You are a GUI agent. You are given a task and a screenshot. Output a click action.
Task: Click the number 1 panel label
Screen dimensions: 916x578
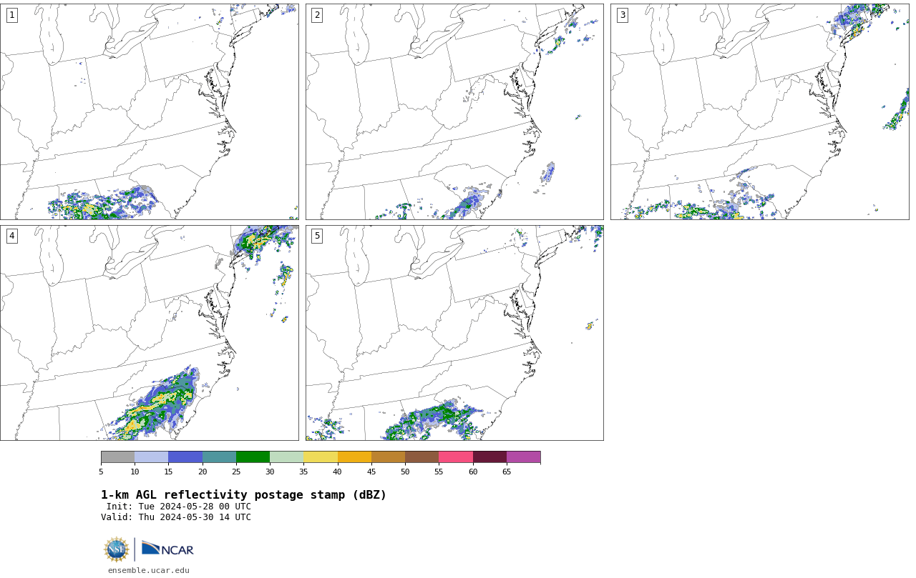(x=11, y=15)
